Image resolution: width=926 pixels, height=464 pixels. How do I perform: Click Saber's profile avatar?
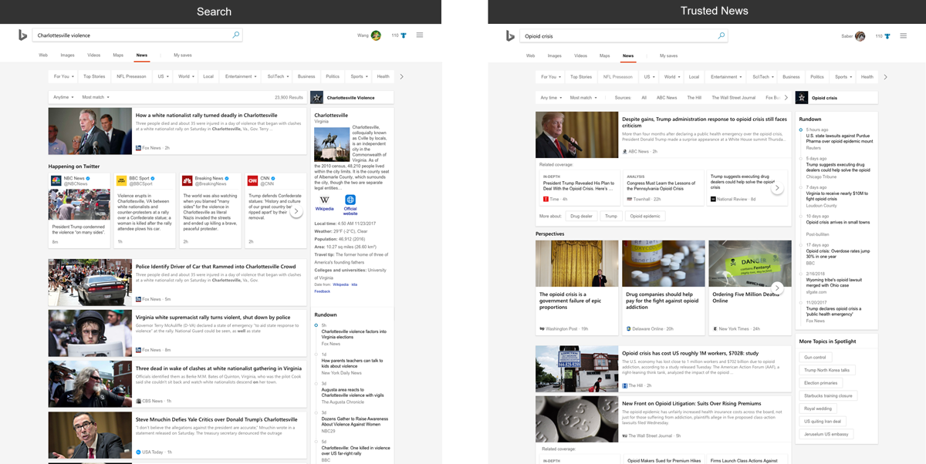(860, 36)
